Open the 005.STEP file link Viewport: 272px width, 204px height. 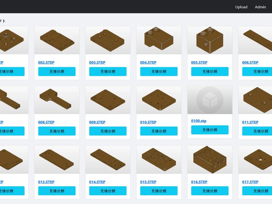[199, 63]
